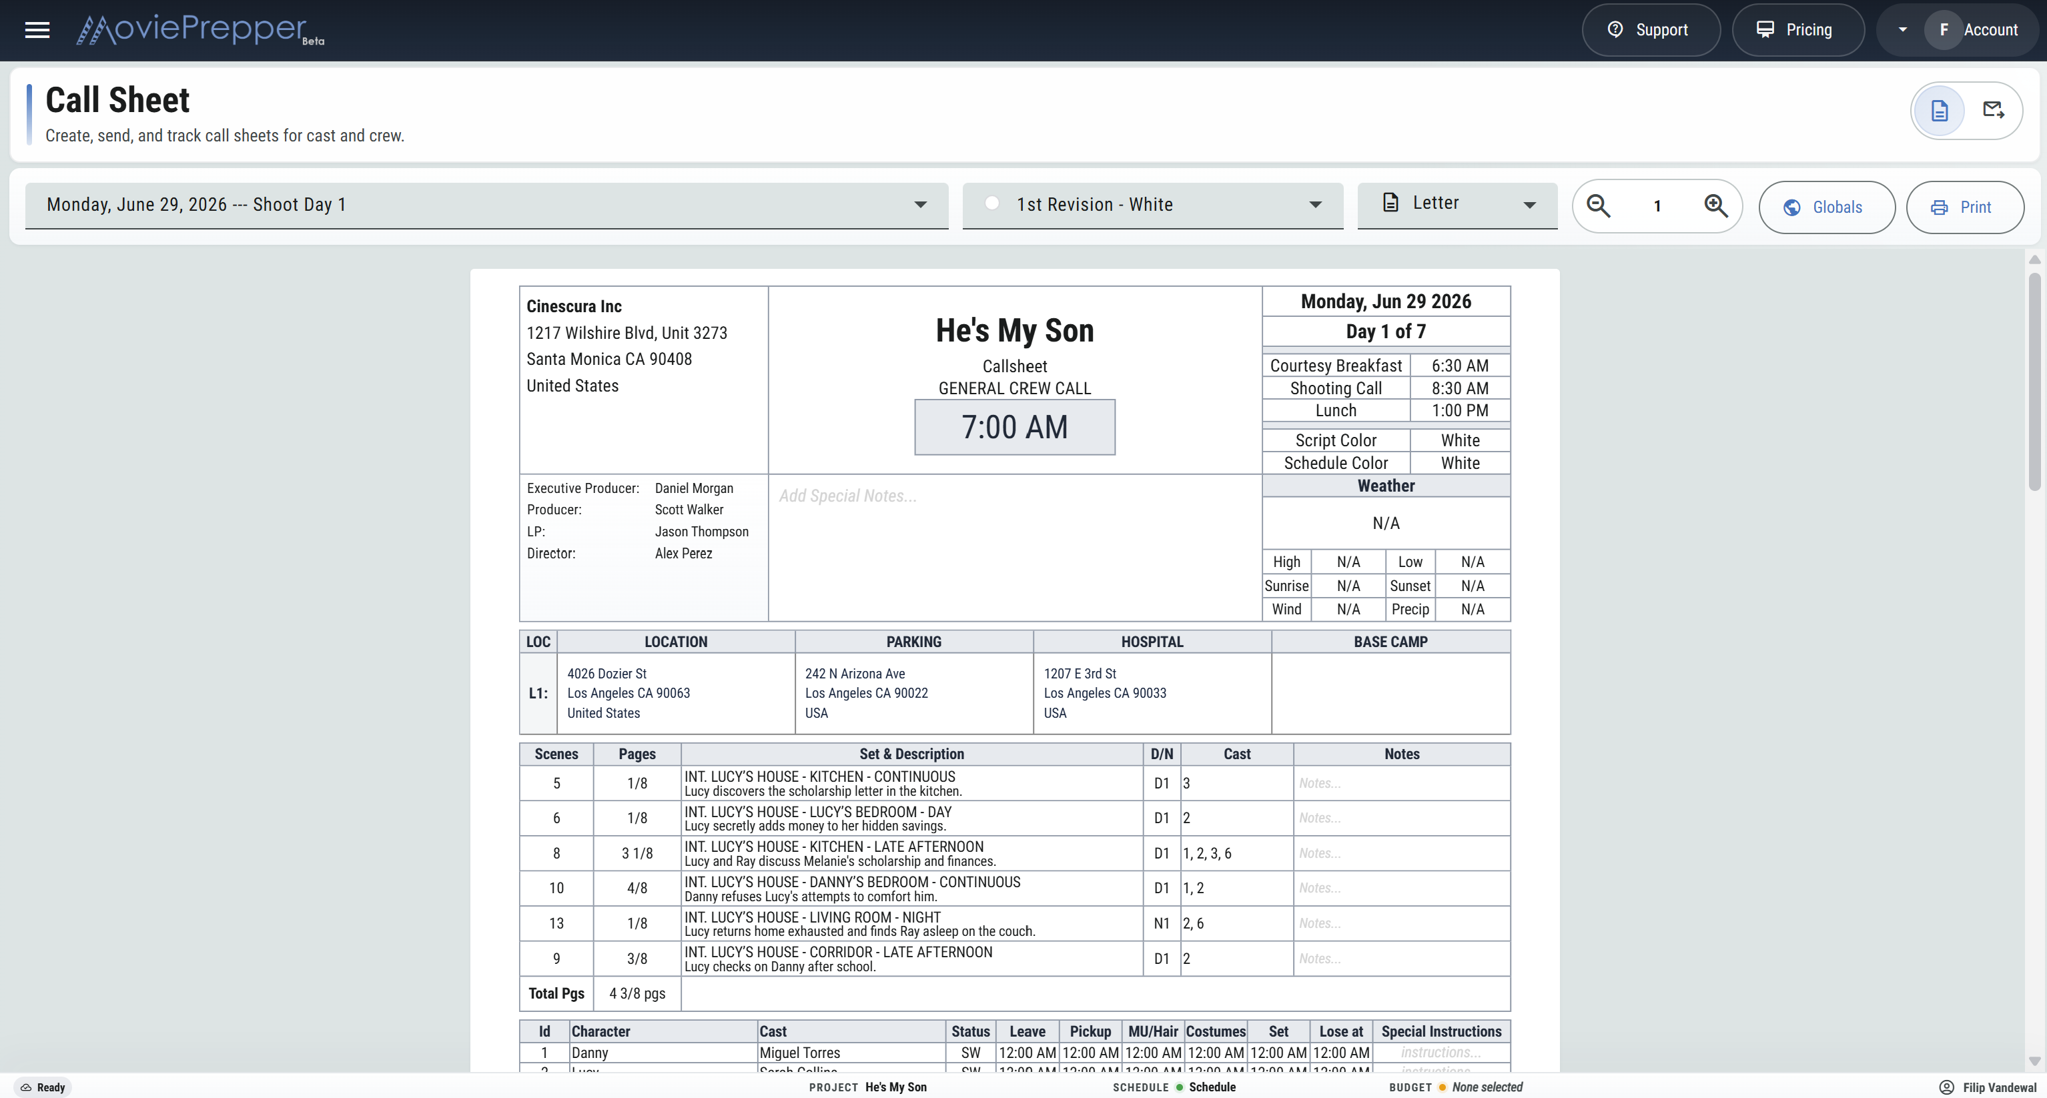Screen dimensions: 2047x1098
Task: Click the empty Base Camp cell
Action: [1390, 694]
